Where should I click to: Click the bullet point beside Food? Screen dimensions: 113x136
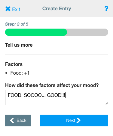pyautogui.click(x=6, y=73)
